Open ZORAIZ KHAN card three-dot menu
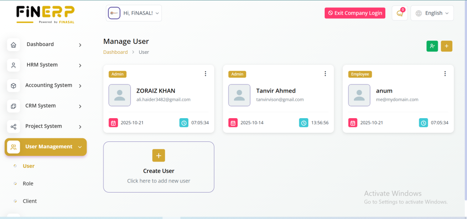The height and width of the screenshot is (219, 467). [205, 74]
